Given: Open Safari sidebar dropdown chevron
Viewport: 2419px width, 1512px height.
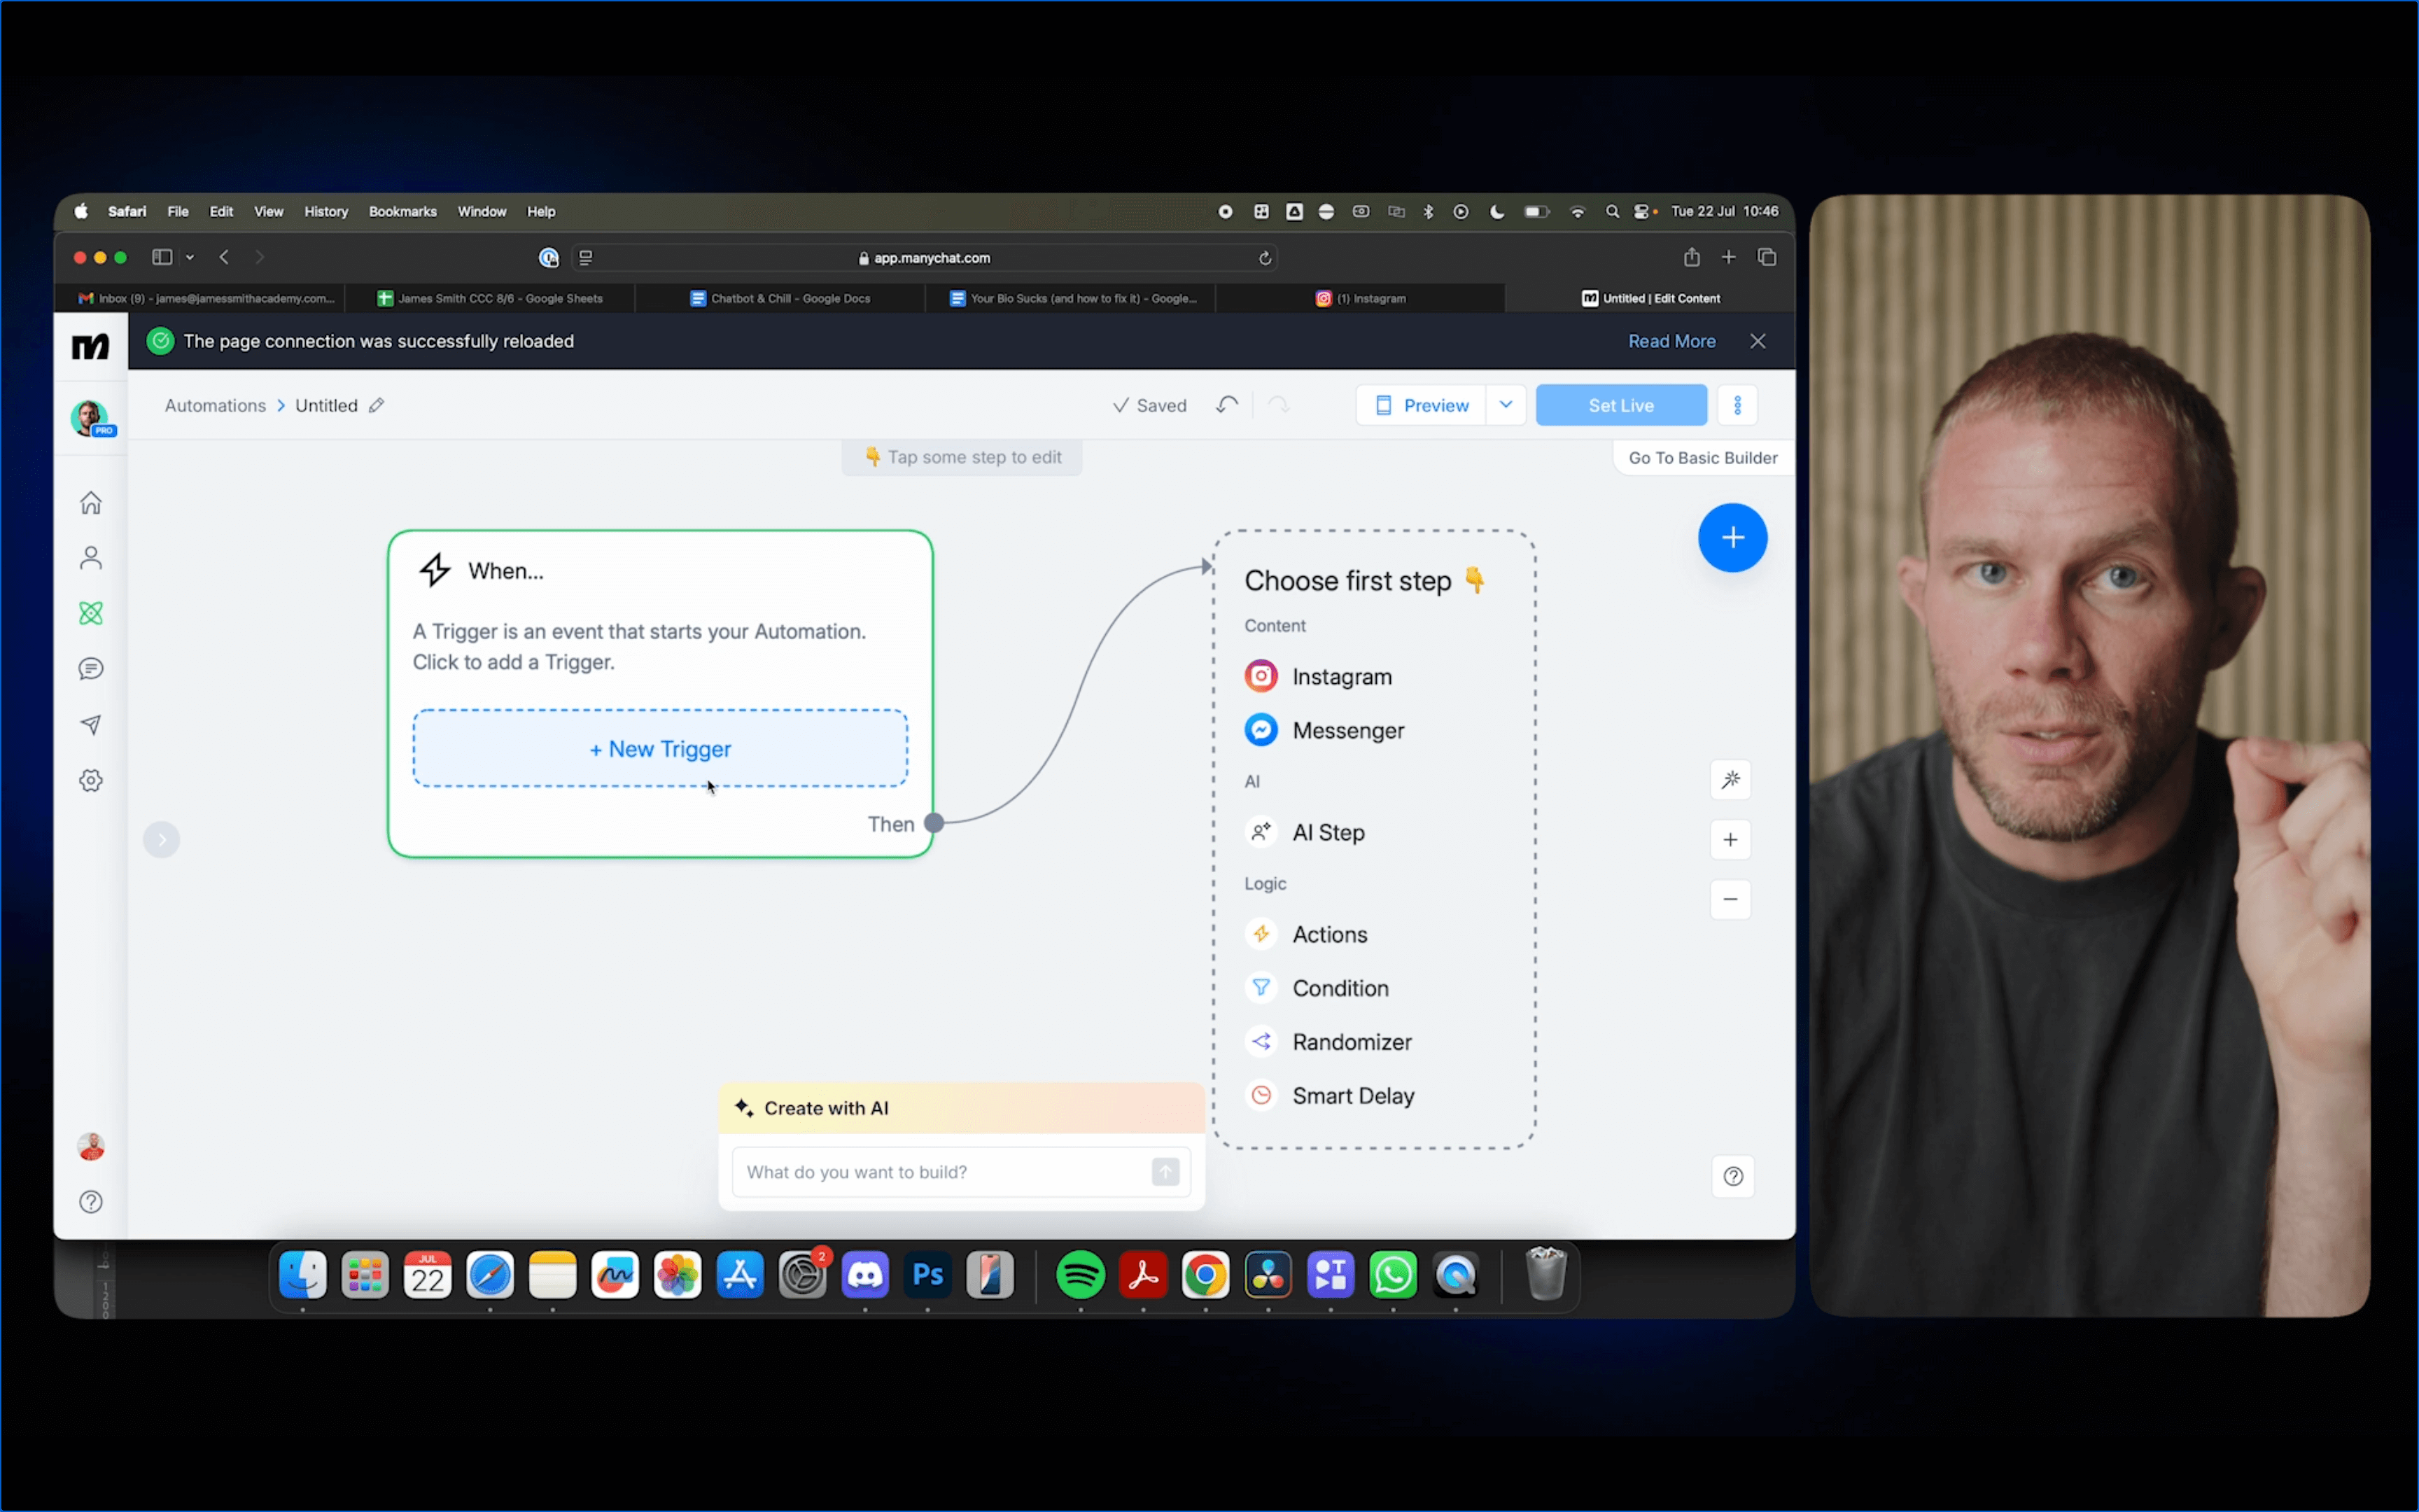Looking at the screenshot, I should 190,258.
